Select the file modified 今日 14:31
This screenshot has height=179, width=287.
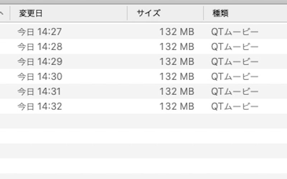(x=39, y=92)
